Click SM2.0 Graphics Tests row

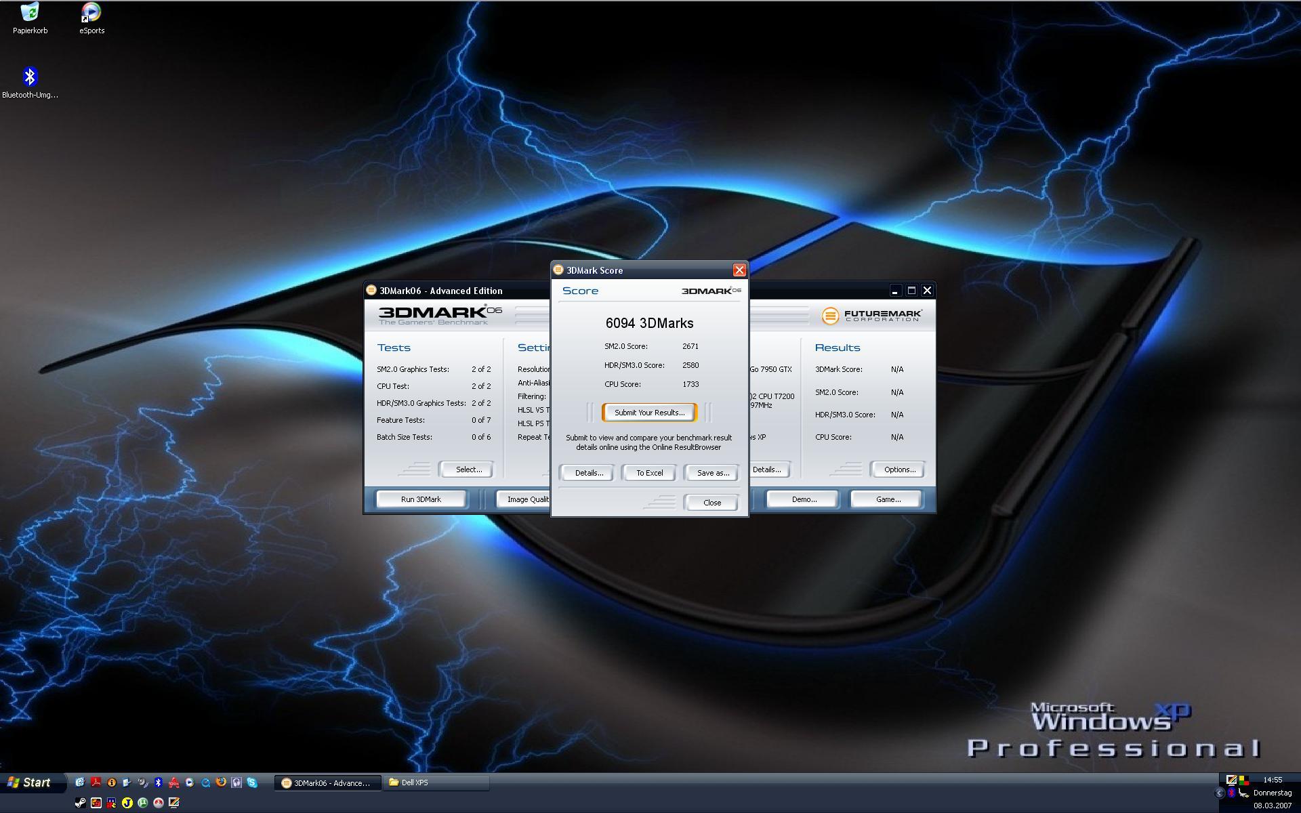point(434,369)
